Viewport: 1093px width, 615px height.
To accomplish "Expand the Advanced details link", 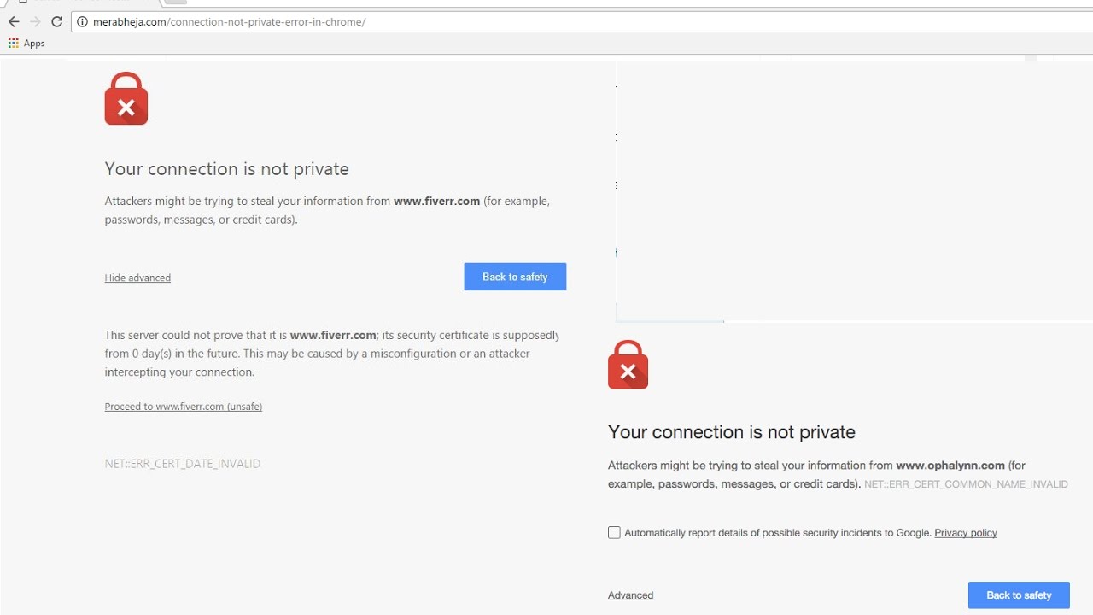I will coord(630,595).
